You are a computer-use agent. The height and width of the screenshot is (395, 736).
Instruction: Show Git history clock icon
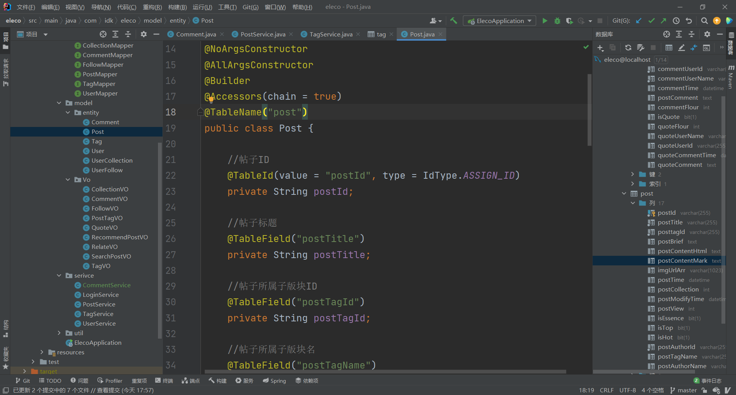pos(676,21)
